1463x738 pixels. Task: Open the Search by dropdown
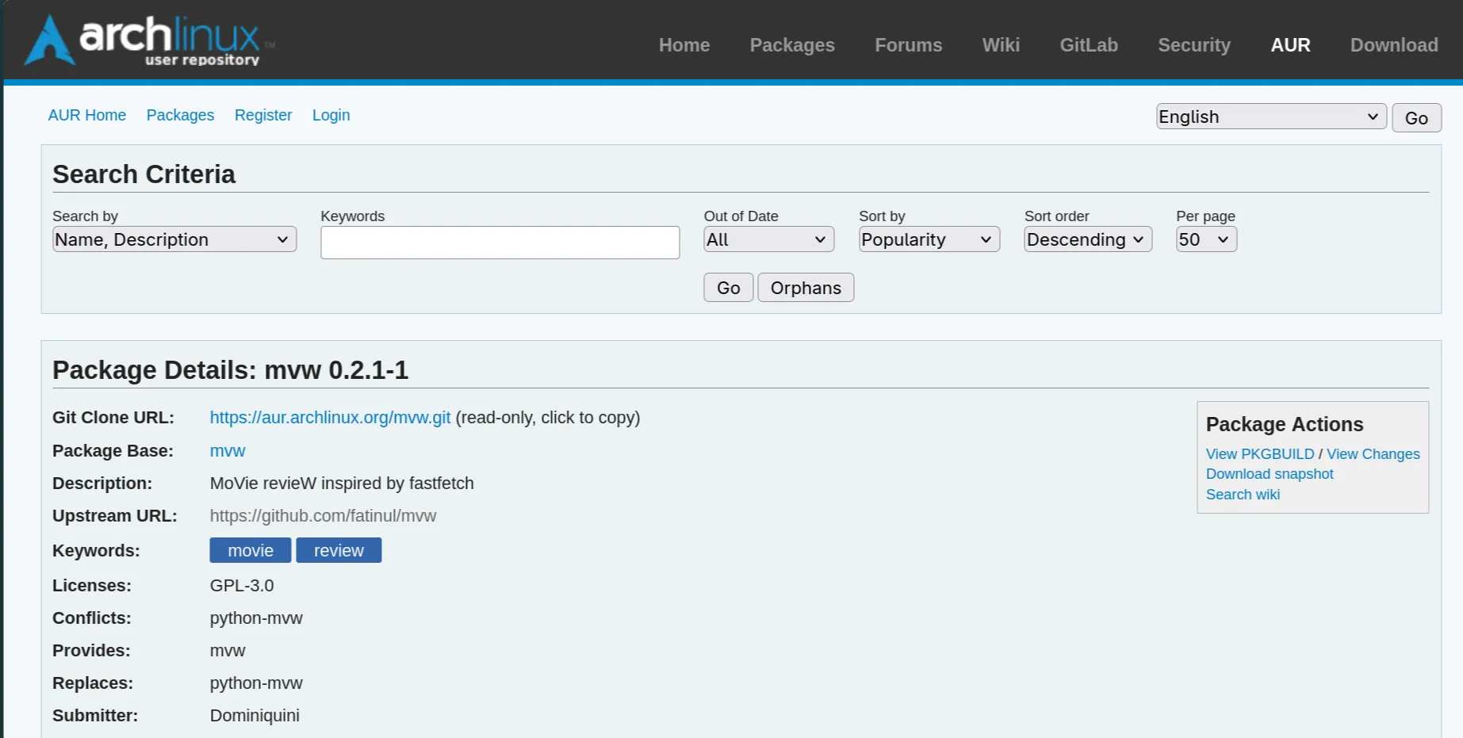(174, 239)
